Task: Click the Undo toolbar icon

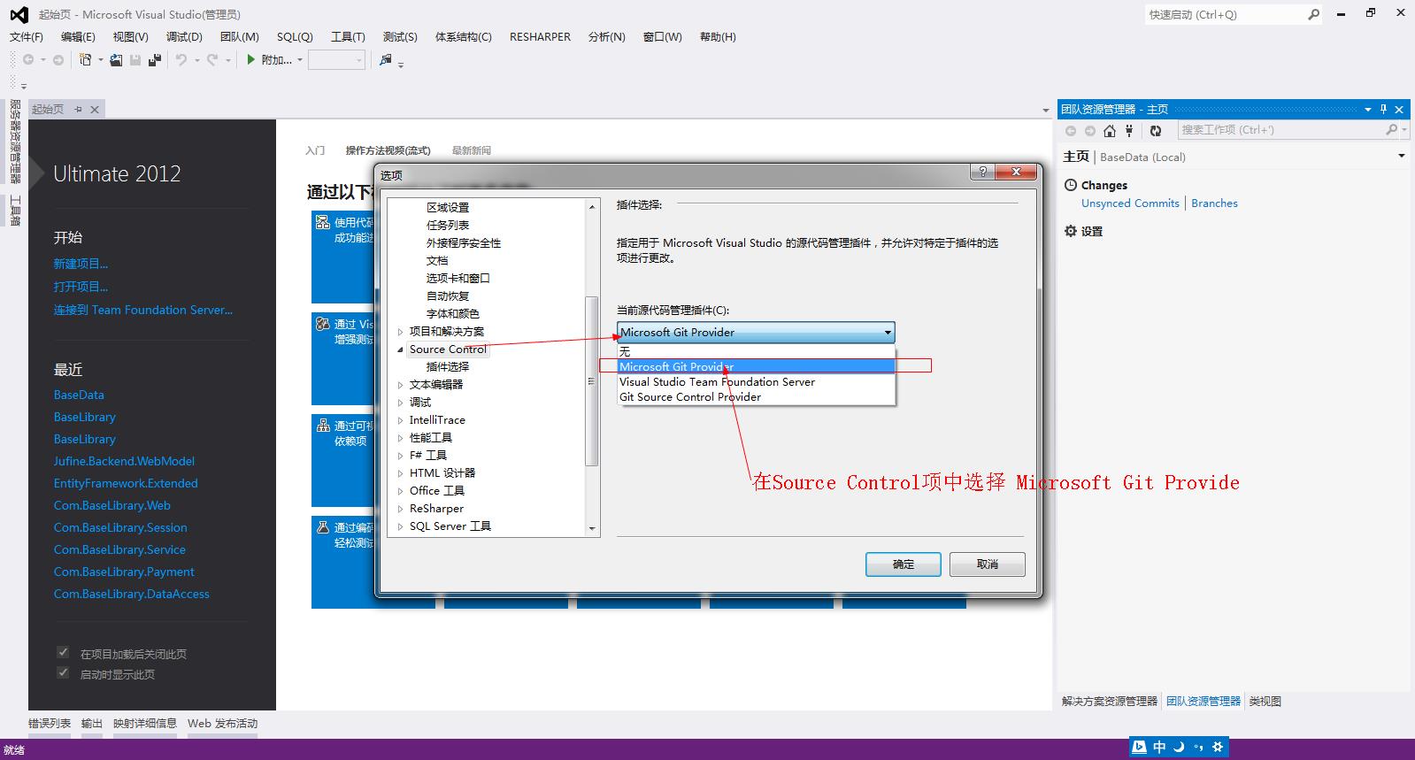Action: pos(181,59)
